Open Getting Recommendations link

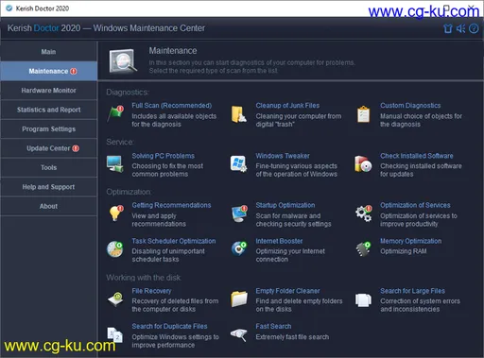[x=171, y=205]
